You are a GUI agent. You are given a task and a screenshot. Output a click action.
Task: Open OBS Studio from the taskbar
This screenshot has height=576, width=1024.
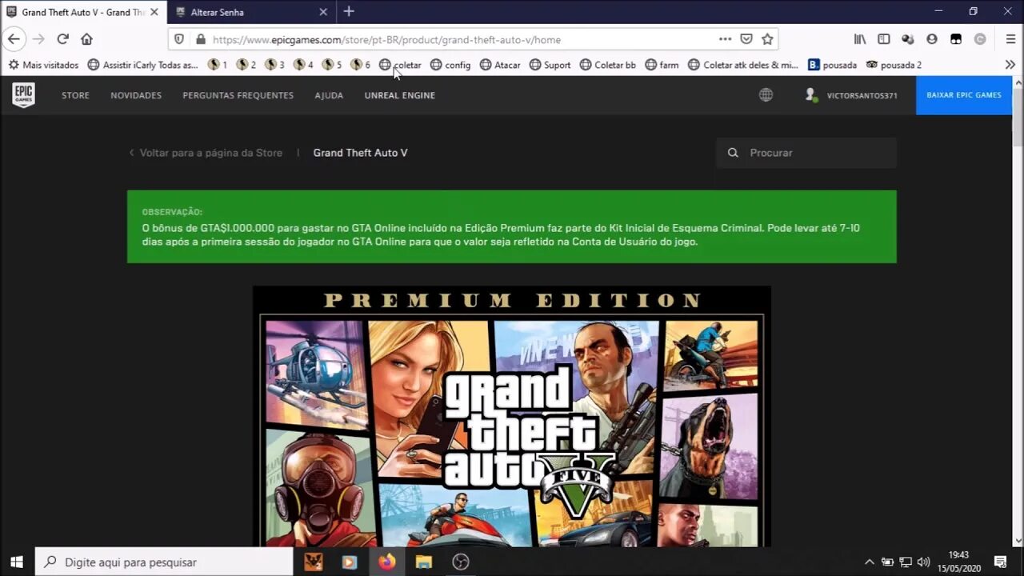[460, 562]
